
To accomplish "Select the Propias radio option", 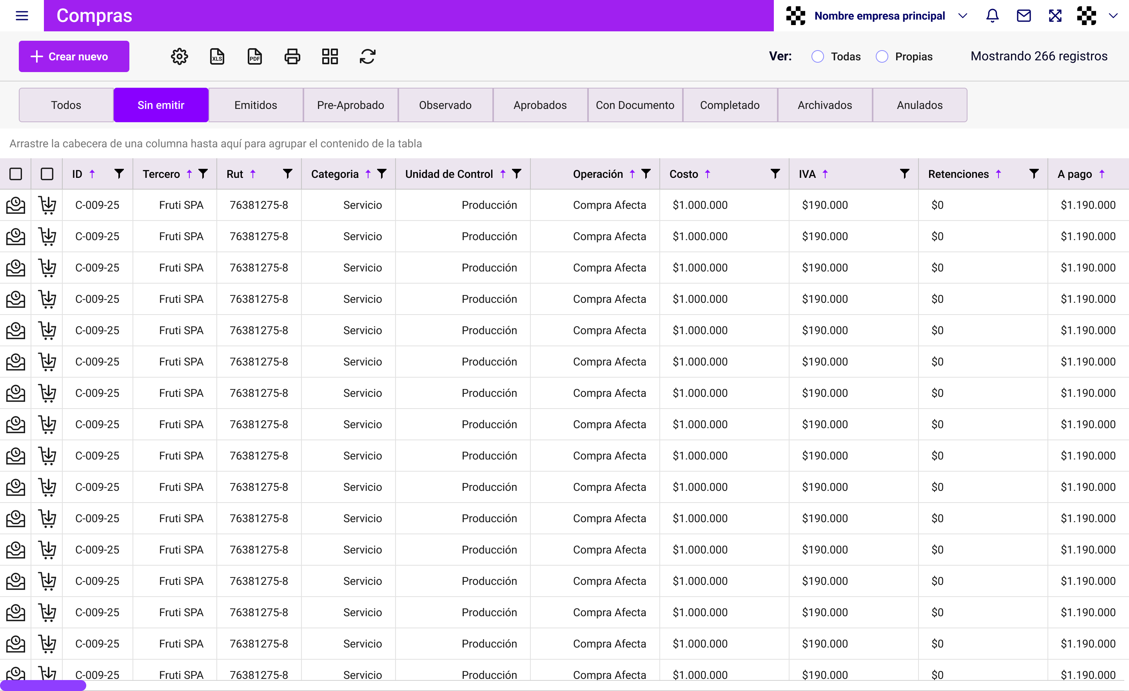I will (882, 56).
